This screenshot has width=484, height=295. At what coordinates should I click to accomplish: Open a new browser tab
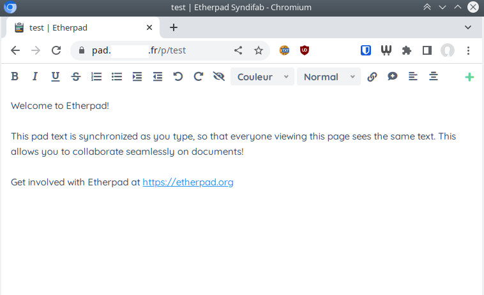tap(174, 27)
